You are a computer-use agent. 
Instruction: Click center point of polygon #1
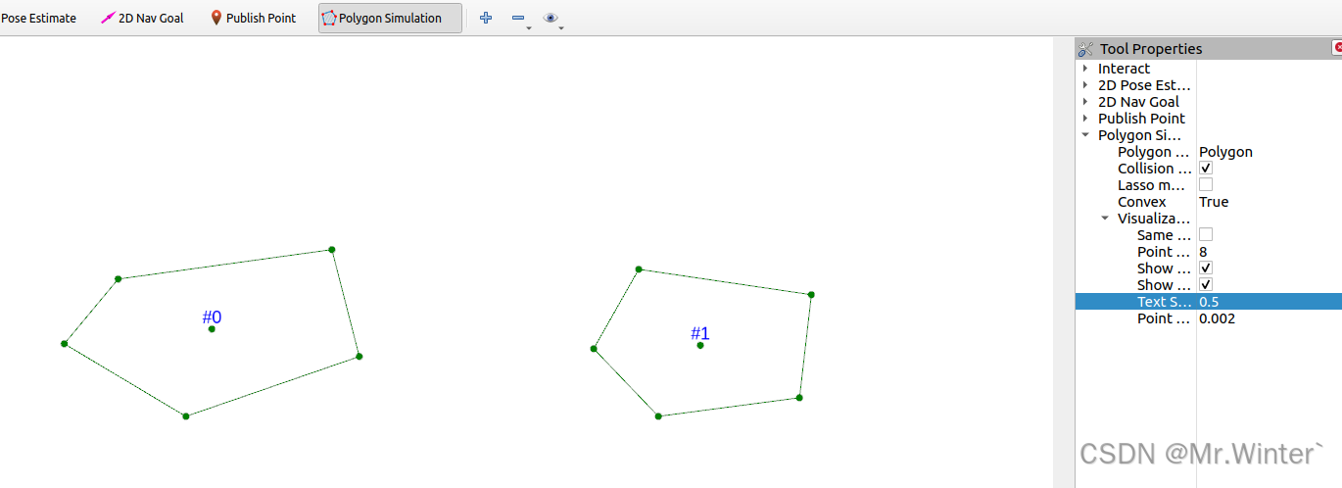699,346
